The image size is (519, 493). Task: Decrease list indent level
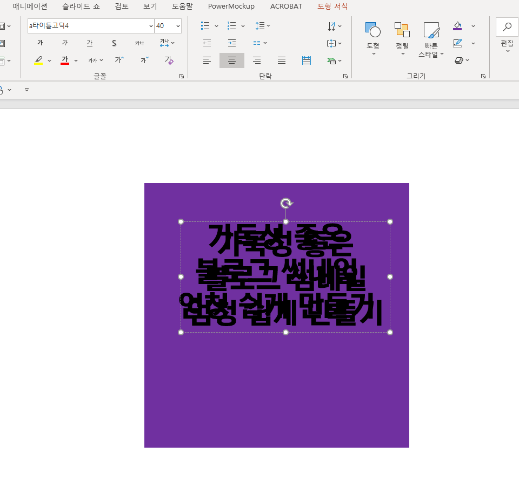[207, 43]
